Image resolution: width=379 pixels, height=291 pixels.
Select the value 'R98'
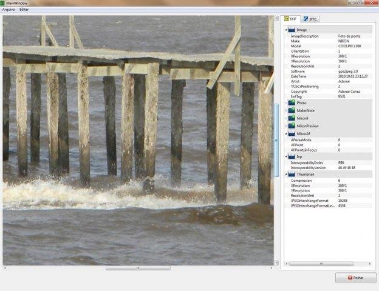[x=341, y=163]
